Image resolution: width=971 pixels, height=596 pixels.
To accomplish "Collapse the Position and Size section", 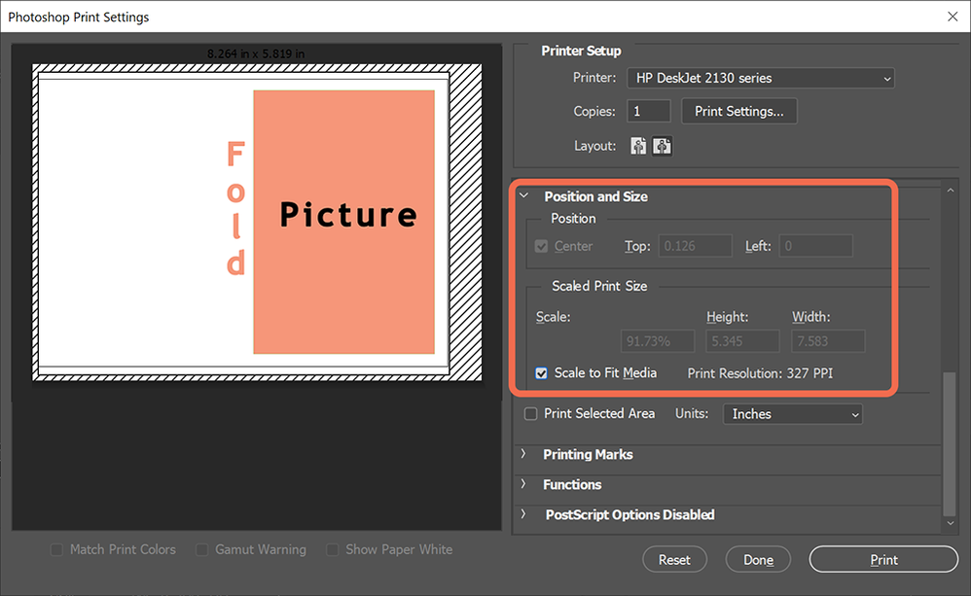I will pyautogui.click(x=524, y=196).
